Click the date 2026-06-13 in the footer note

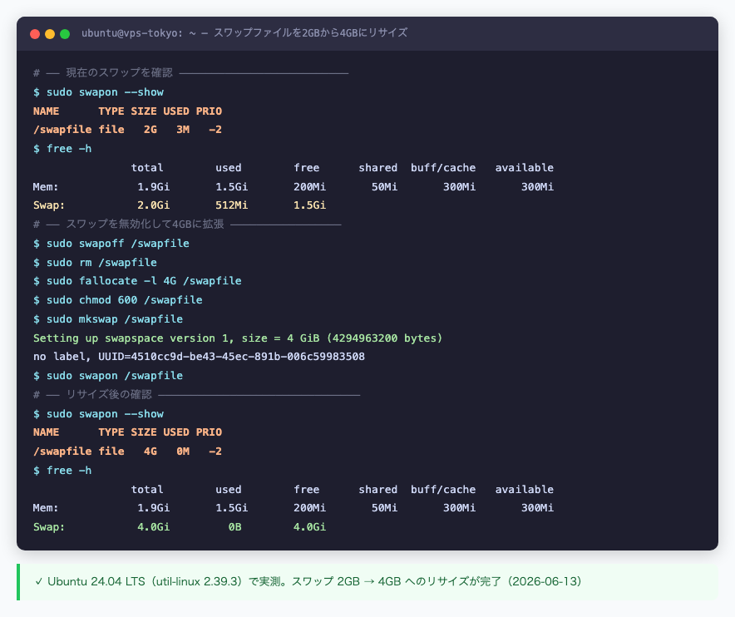(x=544, y=582)
